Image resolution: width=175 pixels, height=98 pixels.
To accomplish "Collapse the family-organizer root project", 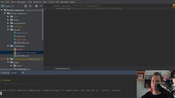I will (x=2, y=10).
